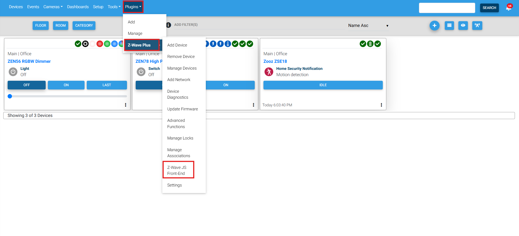Click the white color swatch on ZEN56 card

click(x=93, y=44)
